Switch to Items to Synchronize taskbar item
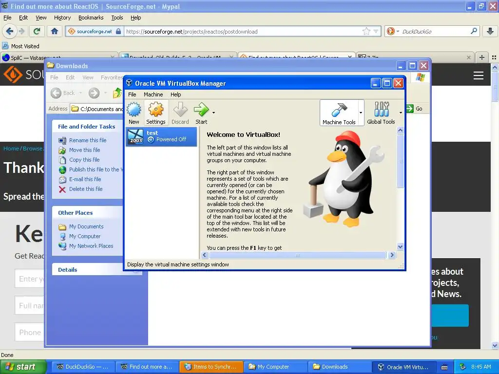Viewport: 499px width, 374px height. tap(211, 367)
